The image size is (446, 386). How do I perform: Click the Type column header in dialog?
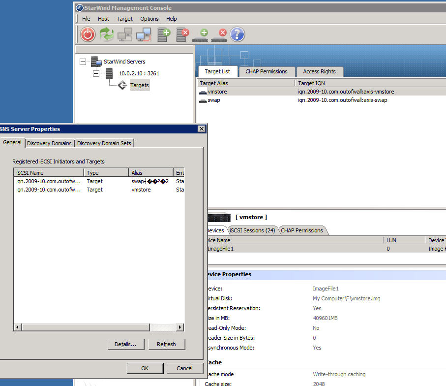(x=106, y=173)
